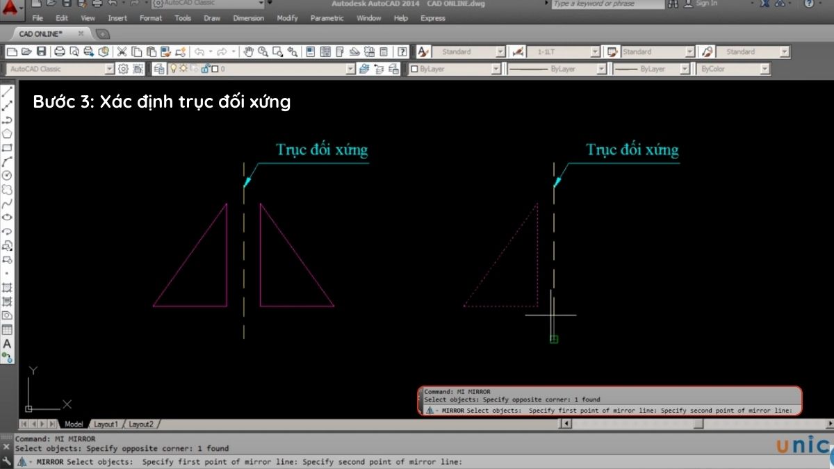The width and height of the screenshot is (834, 469).
Task: Switch to the Layout1 tab
Action: [x=106, y=424]
